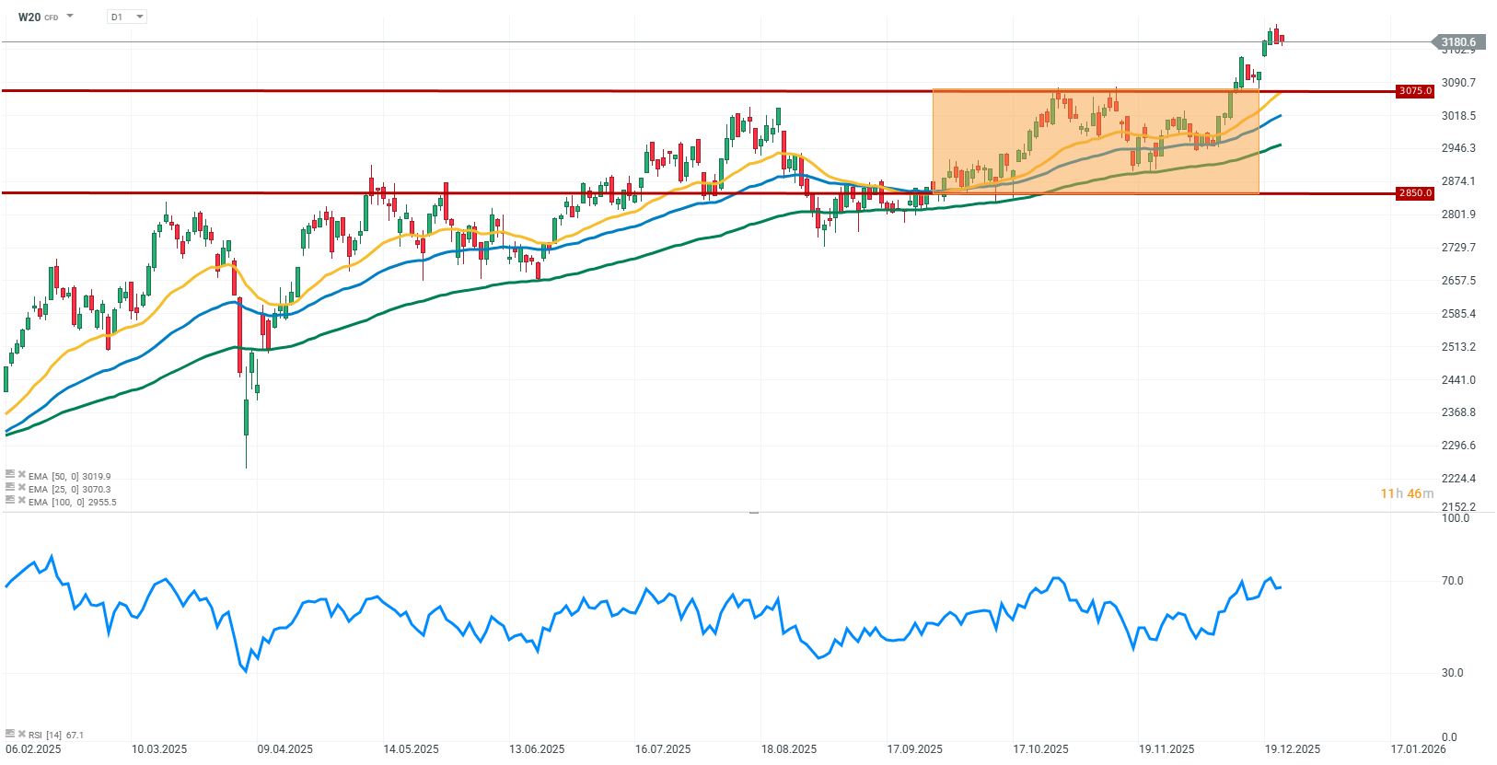The image size is (1497, 765).
Task: Click the RSI 100.0 scale value
Action: (1456, 518)
